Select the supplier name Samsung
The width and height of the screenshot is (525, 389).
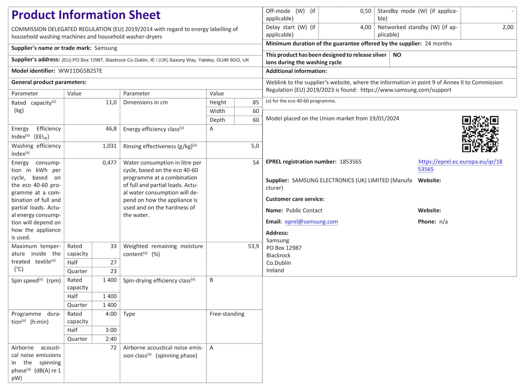[106, 48]
